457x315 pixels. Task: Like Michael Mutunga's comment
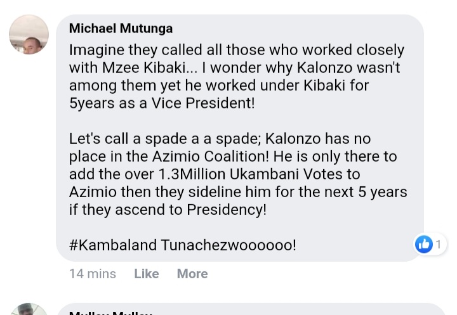click(146, 274)
